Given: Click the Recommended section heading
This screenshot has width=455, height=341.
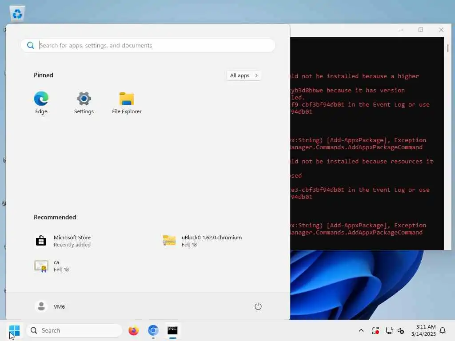Looking at the screenshot, I should pos(55,217).
